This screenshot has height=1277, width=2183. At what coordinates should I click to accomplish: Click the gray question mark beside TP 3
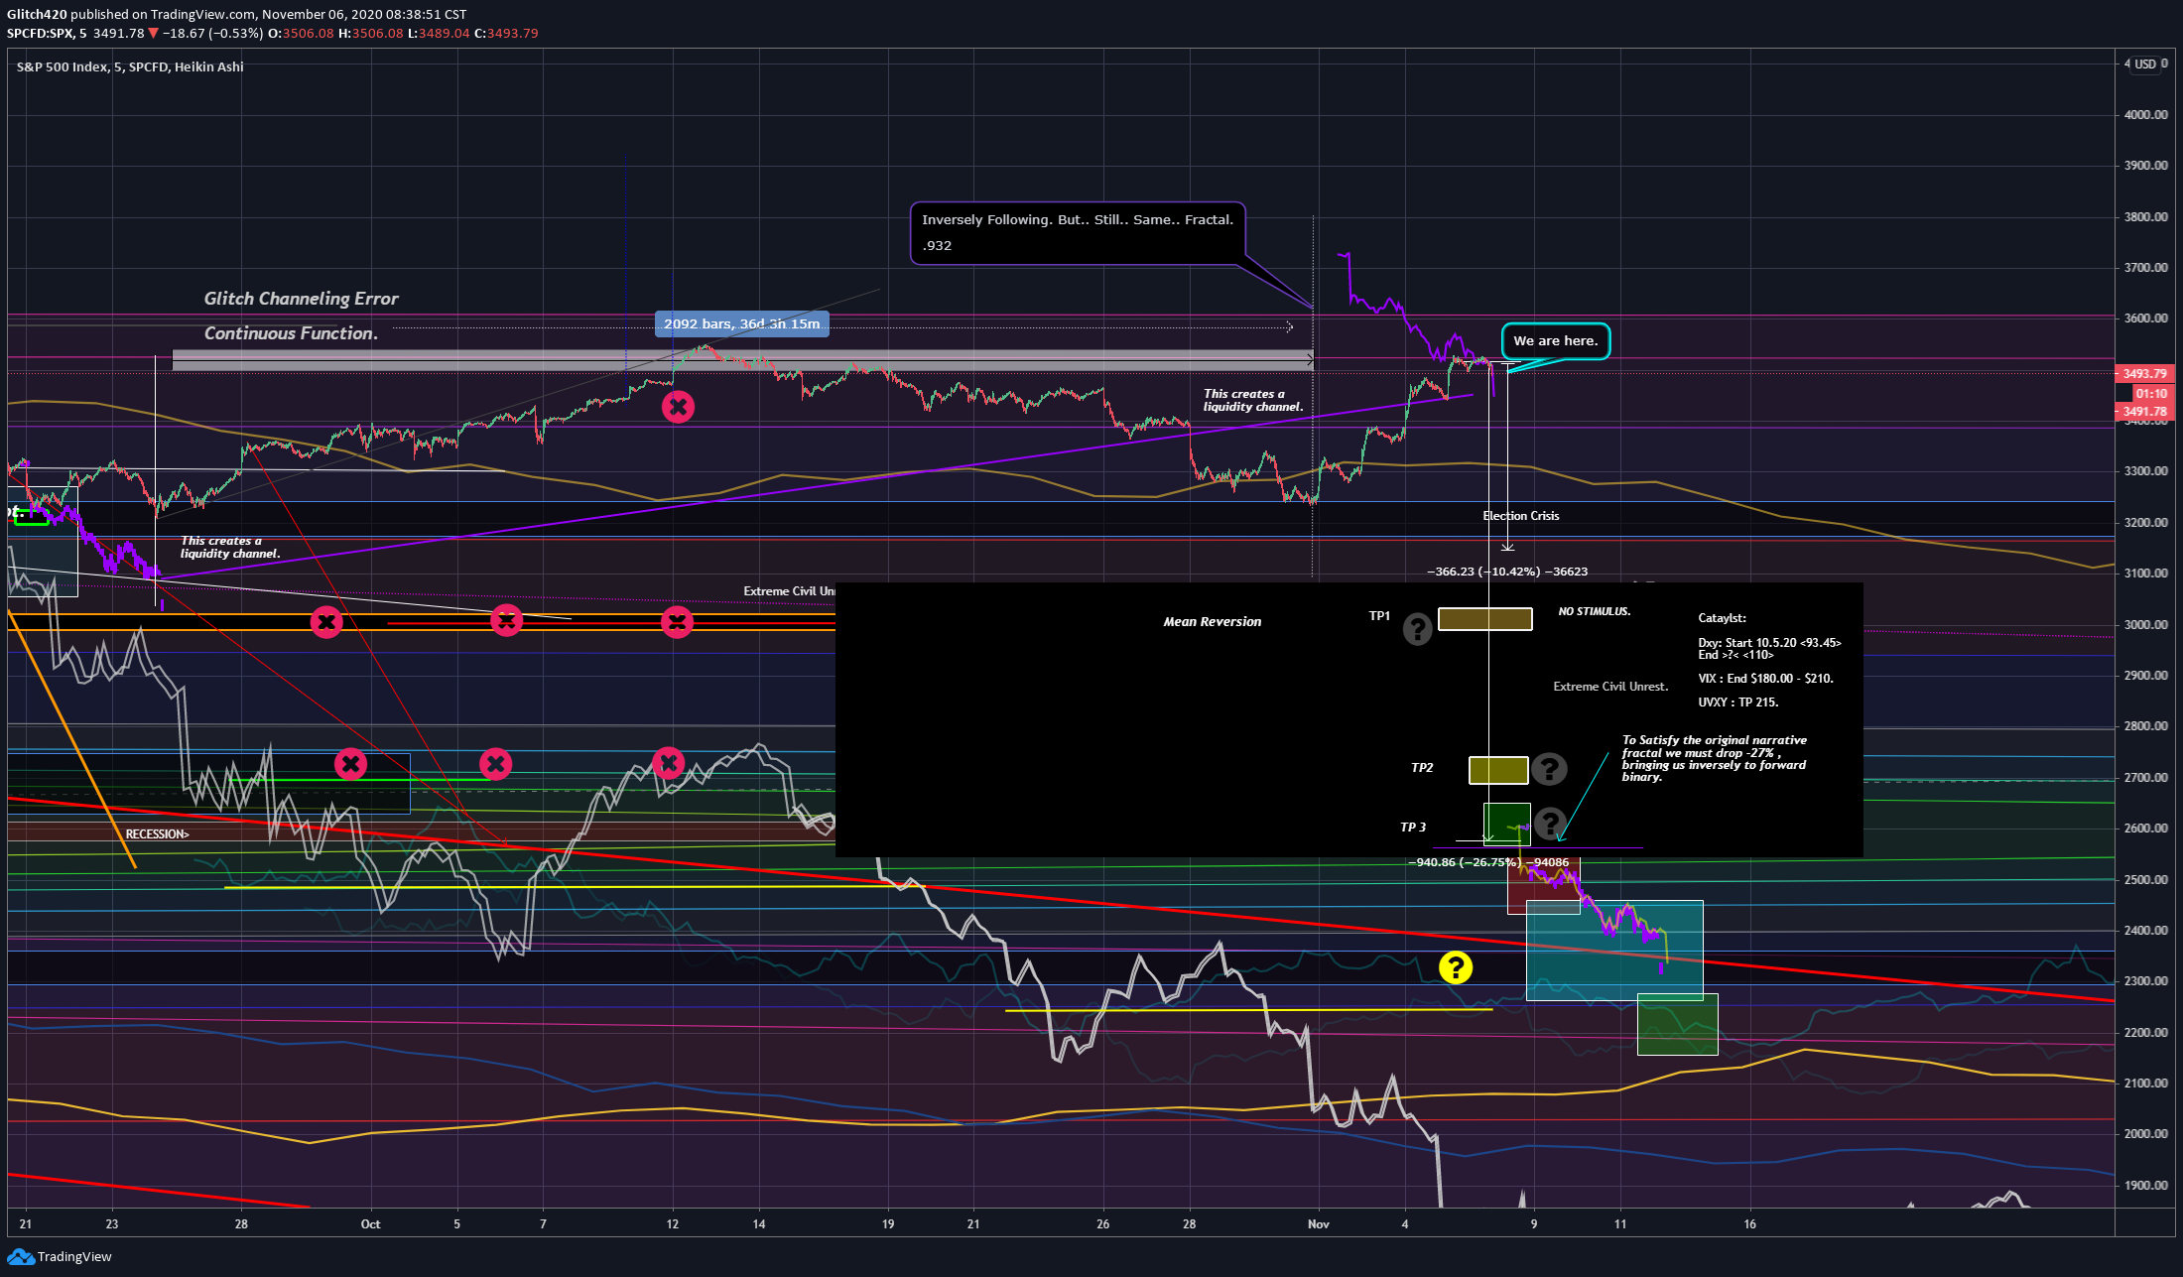click(x=1549, y=823)
